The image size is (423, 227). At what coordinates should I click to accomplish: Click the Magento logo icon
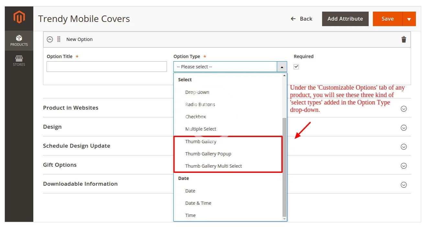click(x=19, y=17)
